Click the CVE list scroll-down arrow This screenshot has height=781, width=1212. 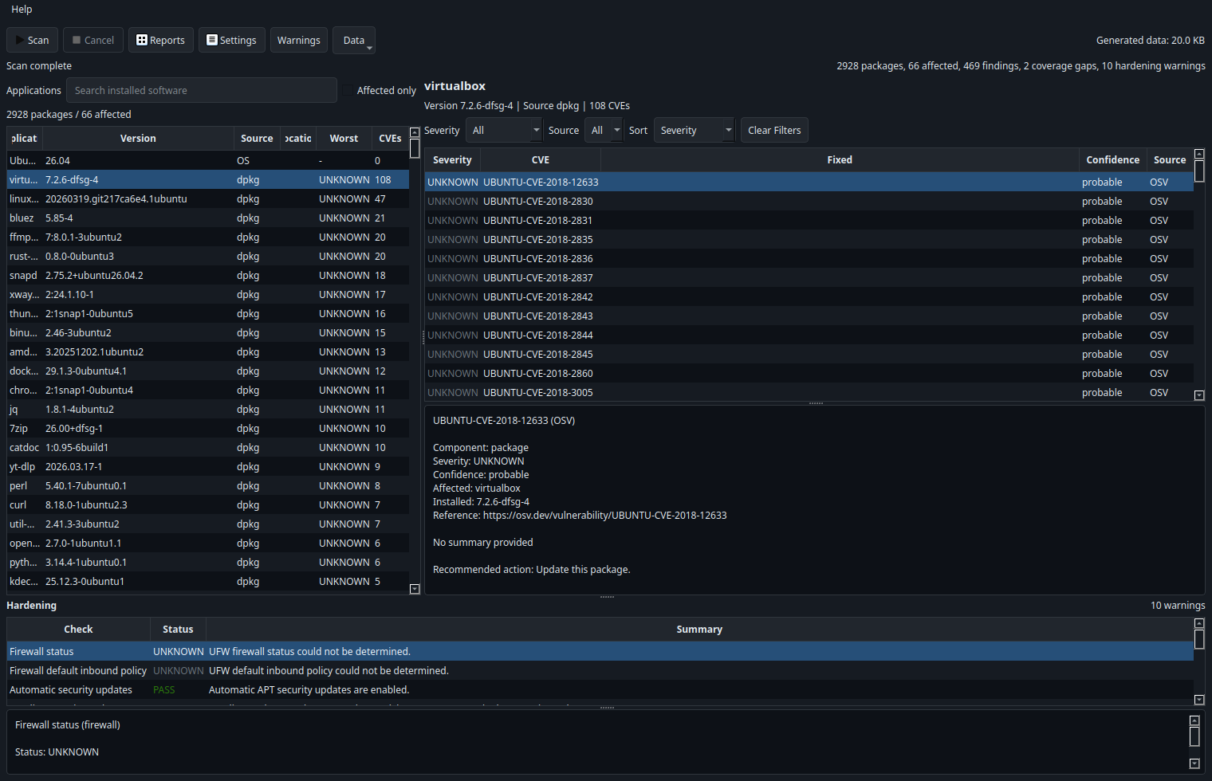[x=1199, y=394]
